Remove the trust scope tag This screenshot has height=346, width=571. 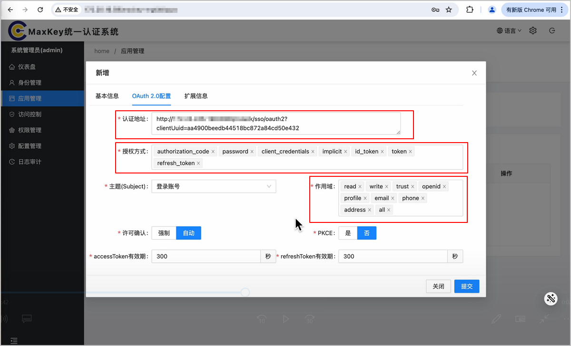coord(413,187)
